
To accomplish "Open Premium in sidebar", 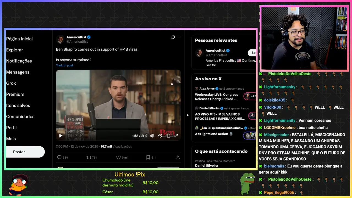I will point(15,94).
